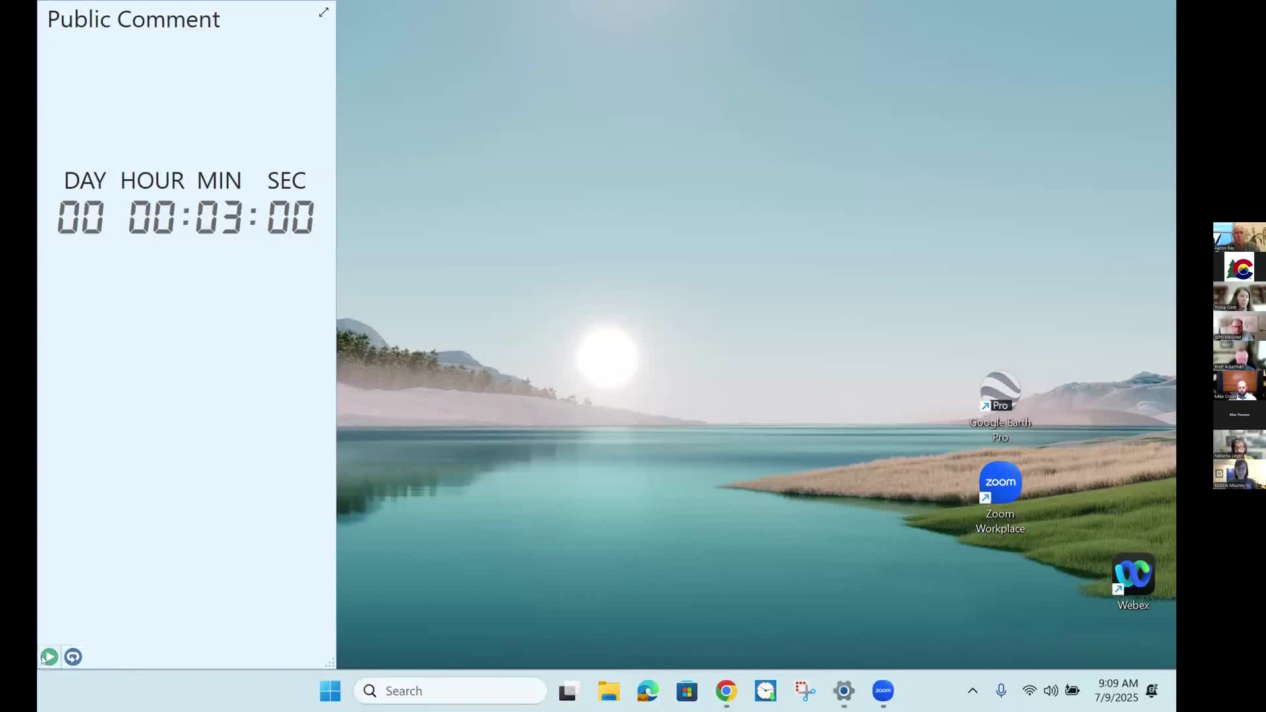Switch to Zoom in the taskbar
The height and width of the screenshot is (712, 1266).
(x=883, y=691)
